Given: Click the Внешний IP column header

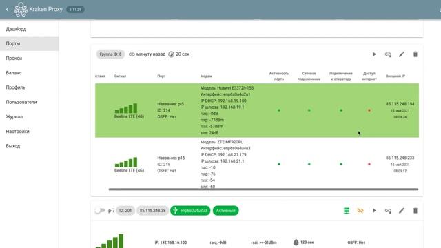Looking at the screenshot, I should [396, 76].
